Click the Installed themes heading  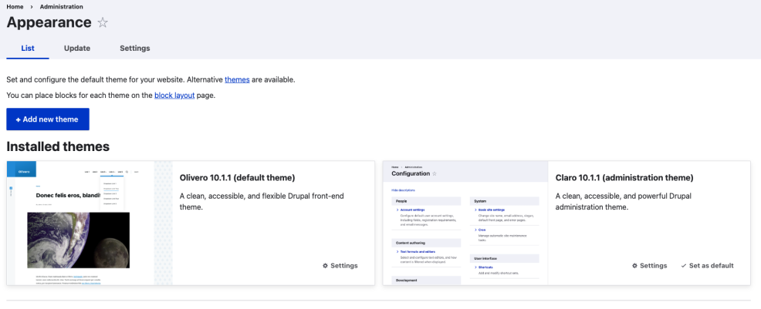point(58,146)
